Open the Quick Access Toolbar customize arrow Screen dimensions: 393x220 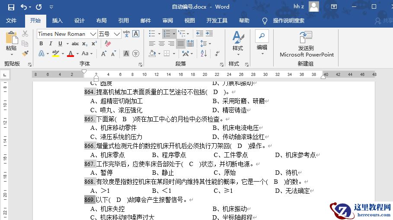[51, 7]
